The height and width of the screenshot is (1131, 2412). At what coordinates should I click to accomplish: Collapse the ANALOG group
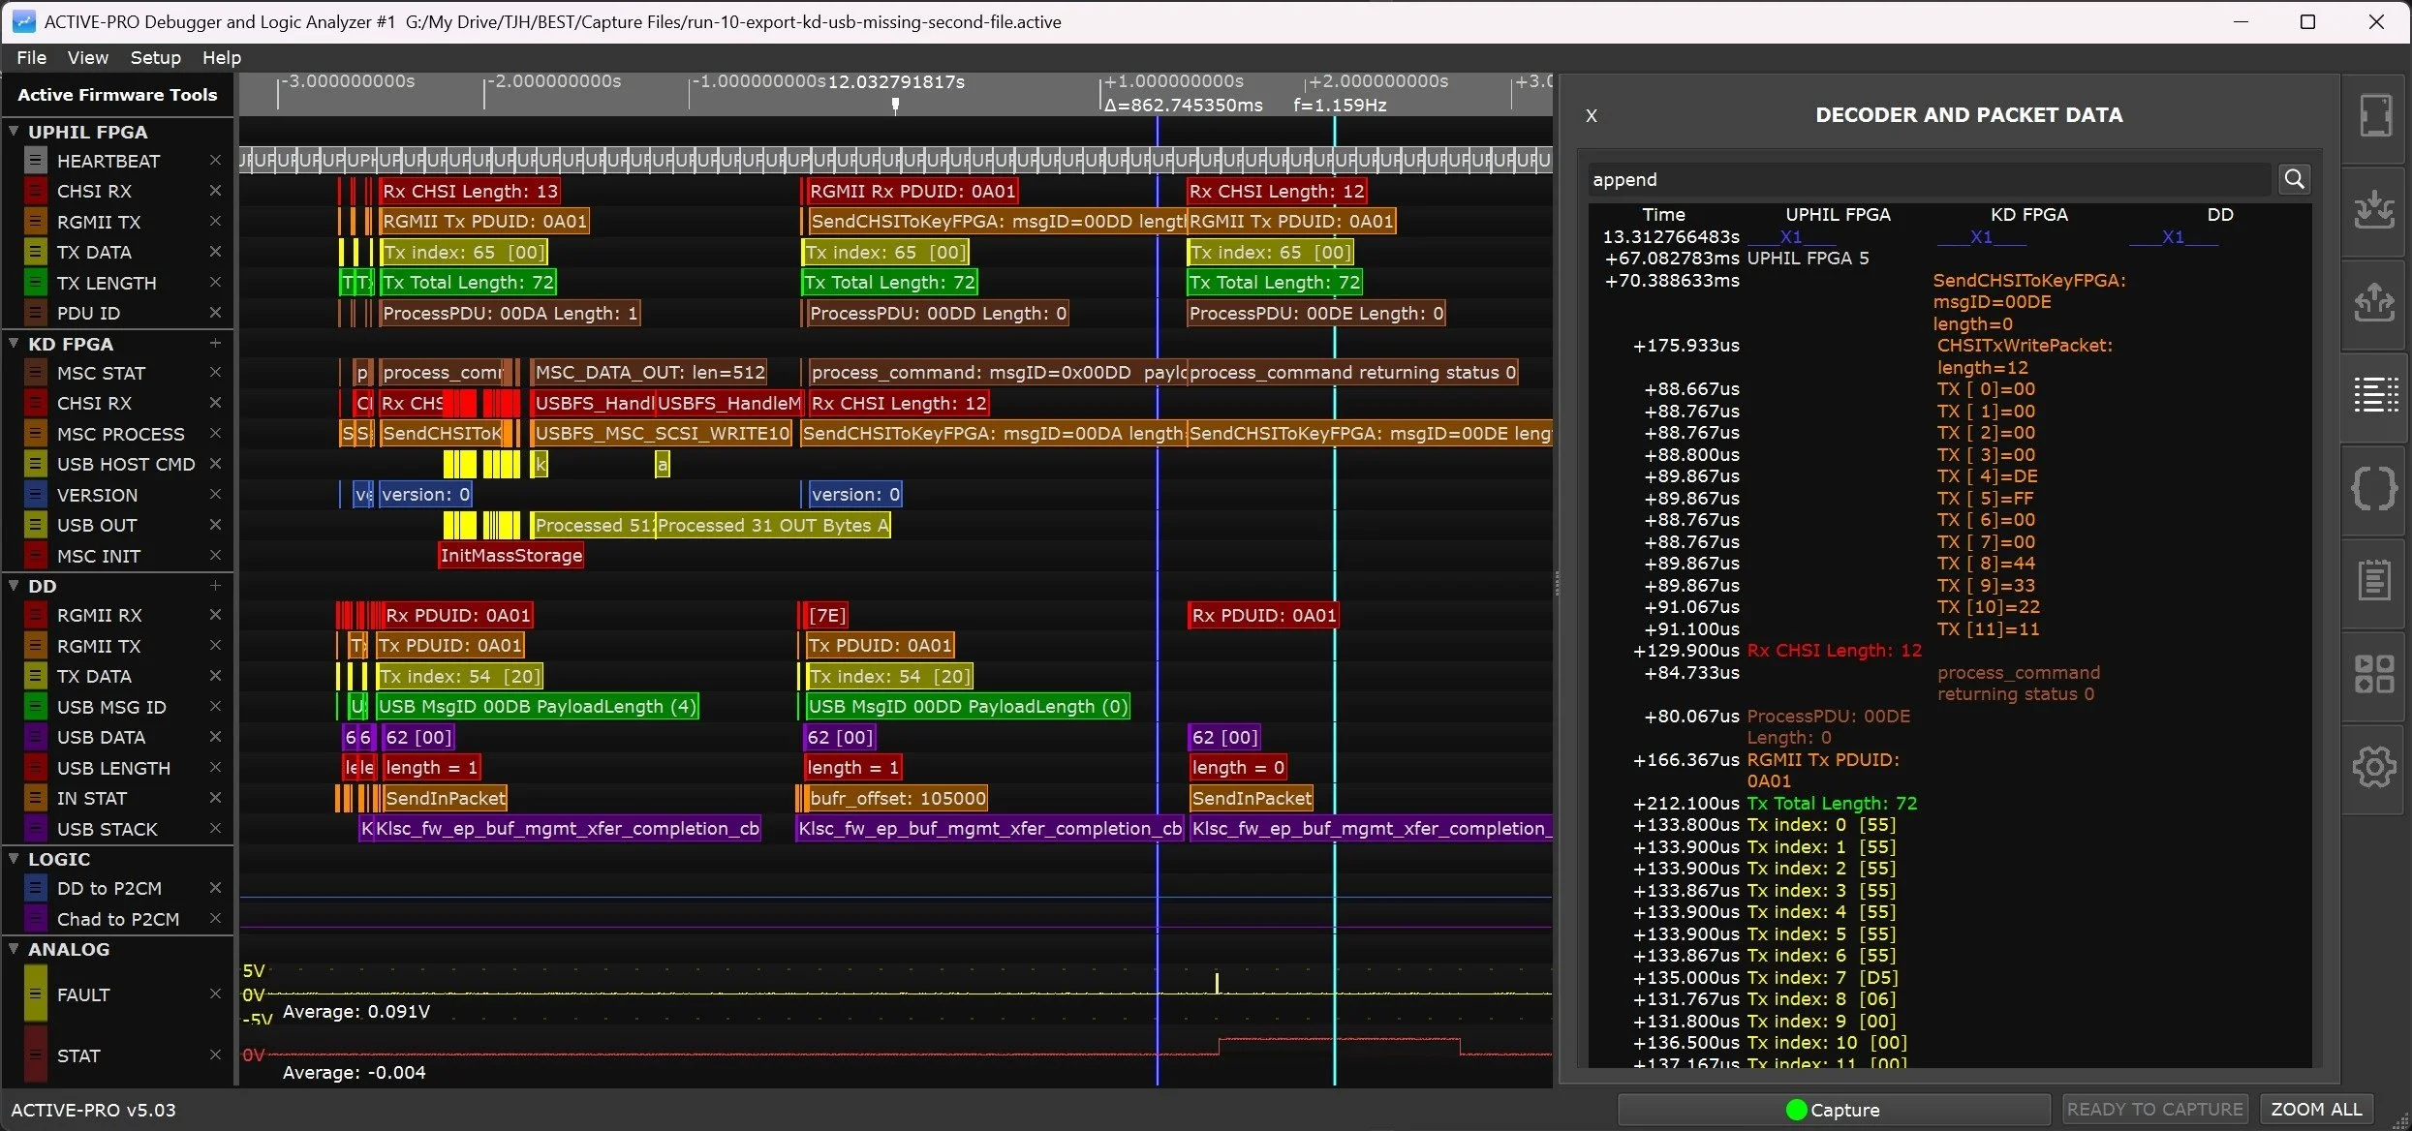point(14,949)
